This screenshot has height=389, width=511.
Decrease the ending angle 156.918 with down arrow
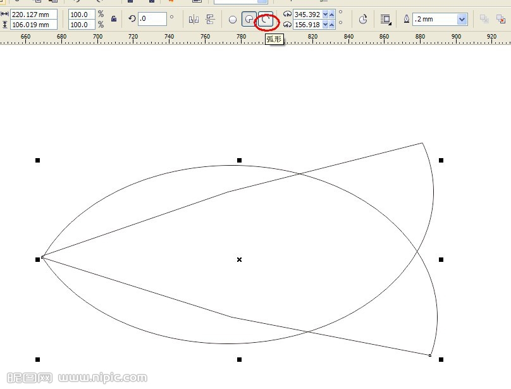tap(325, 25)
